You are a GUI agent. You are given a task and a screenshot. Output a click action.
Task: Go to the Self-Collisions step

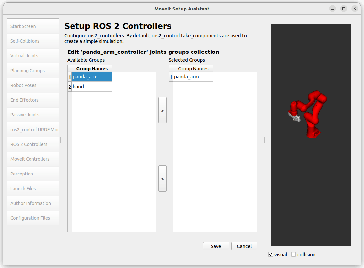pos(33,41)
